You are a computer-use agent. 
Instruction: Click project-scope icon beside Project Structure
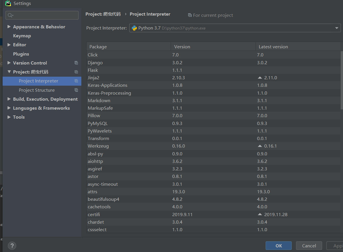click(76, 90)
